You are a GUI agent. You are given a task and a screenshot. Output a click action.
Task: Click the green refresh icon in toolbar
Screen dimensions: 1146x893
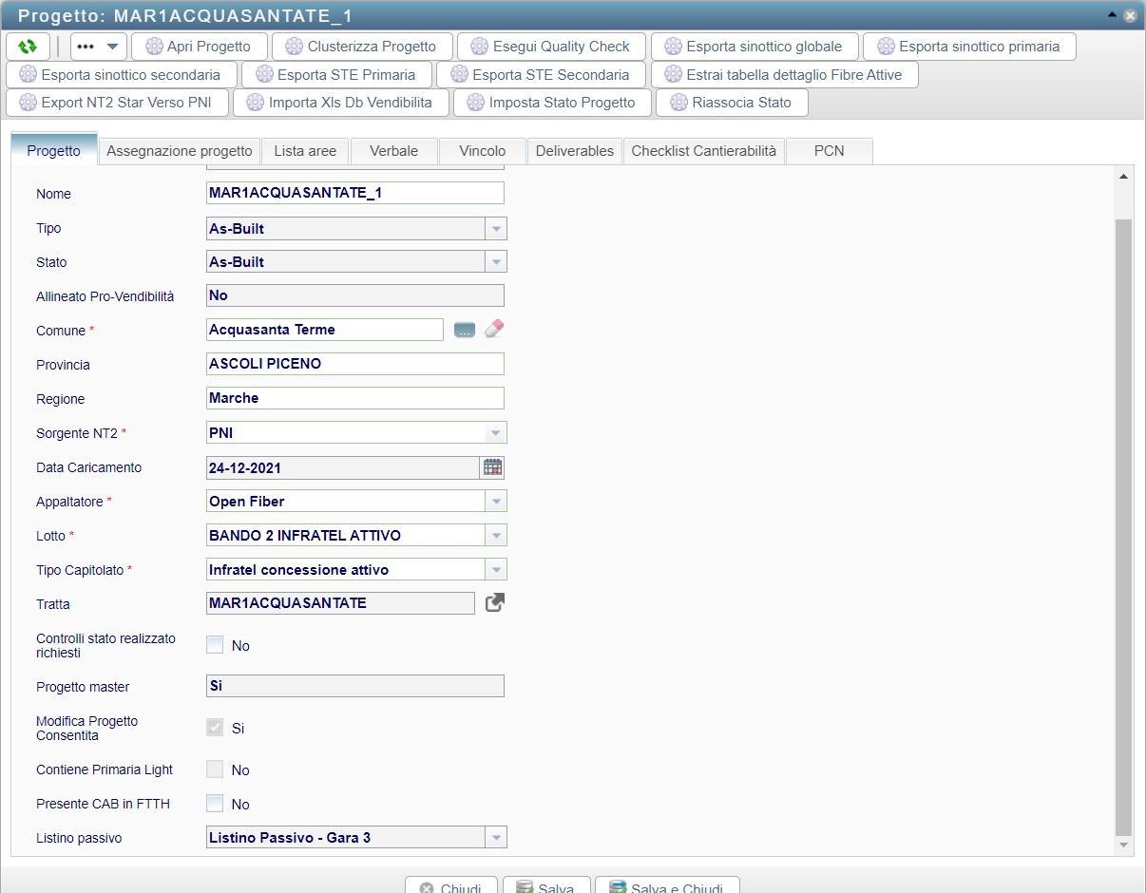coord(28,47)
